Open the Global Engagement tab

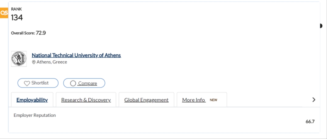point(146,100)
